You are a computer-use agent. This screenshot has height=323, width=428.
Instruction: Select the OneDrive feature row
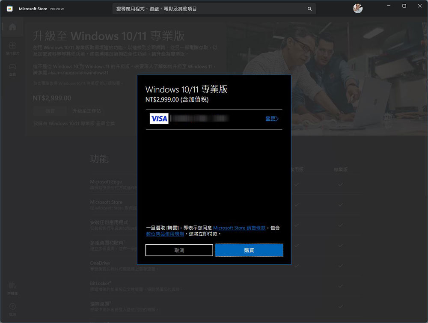[x=225, y=266]
